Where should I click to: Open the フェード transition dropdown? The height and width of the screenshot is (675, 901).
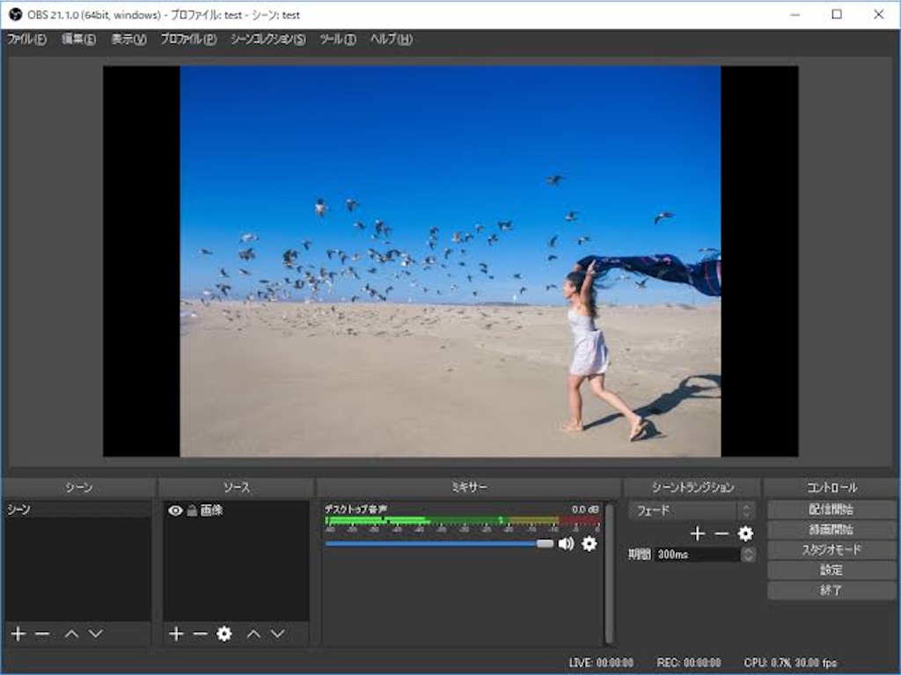[692, 510]
